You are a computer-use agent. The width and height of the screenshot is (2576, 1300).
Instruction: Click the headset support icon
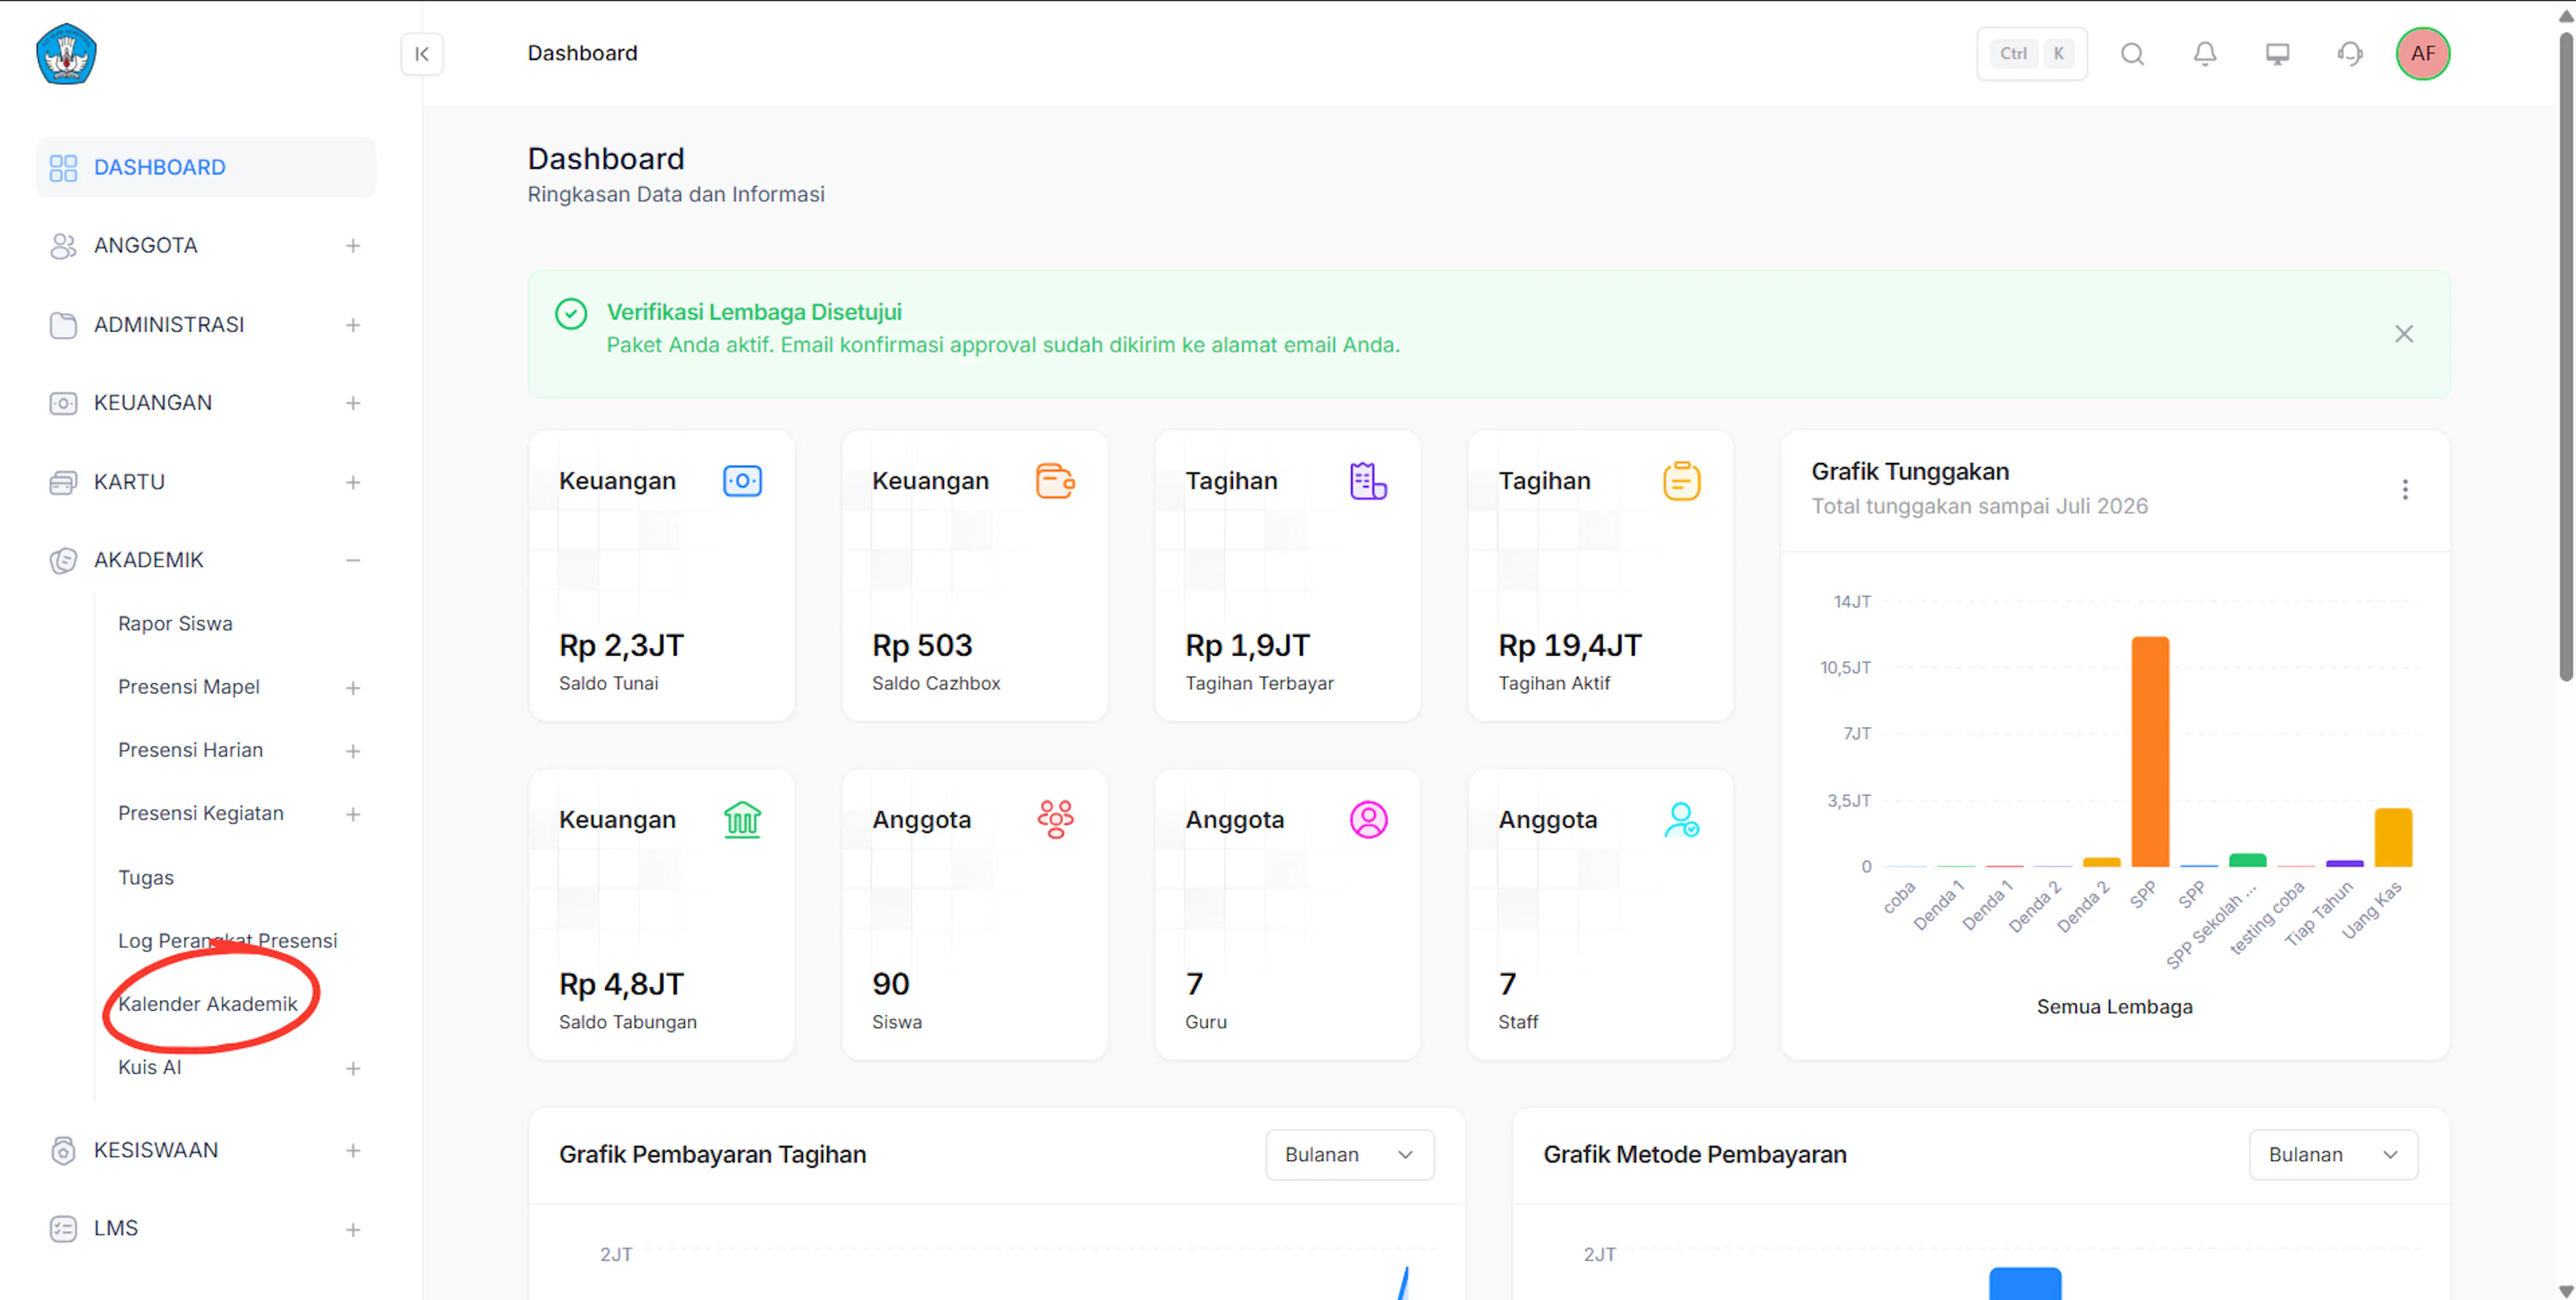tap(2349, 53)
